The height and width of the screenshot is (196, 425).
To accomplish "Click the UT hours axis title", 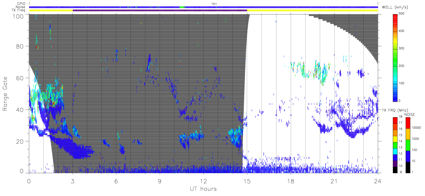I will tap(204, 189).
